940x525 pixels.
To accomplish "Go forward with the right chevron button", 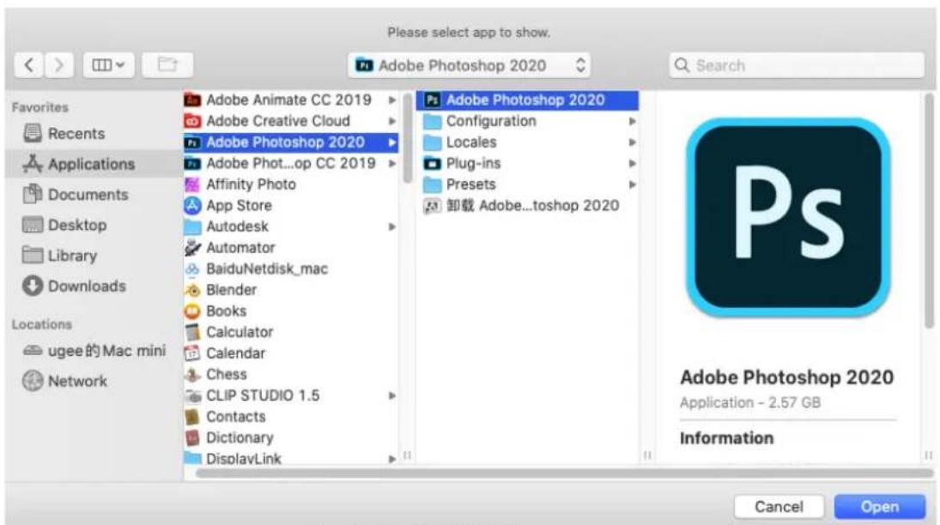I will pyautogui.click(x=58, y=64).
